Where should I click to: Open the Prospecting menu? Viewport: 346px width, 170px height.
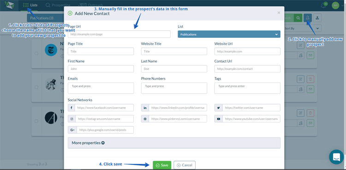(x=58, y=5)
